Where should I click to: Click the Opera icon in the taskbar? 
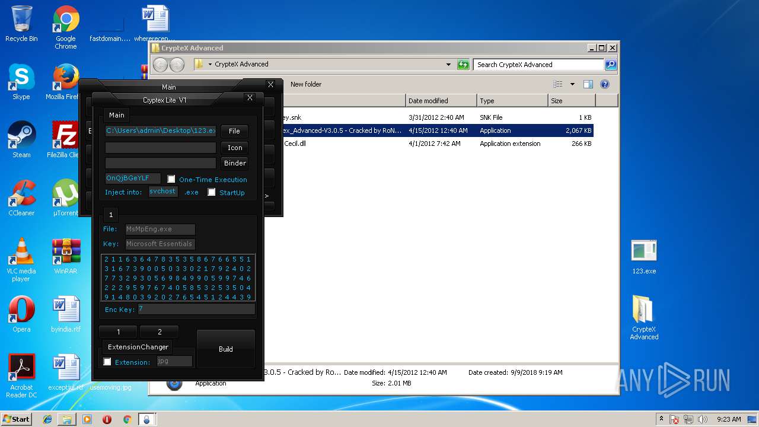[x=107, y=419]
